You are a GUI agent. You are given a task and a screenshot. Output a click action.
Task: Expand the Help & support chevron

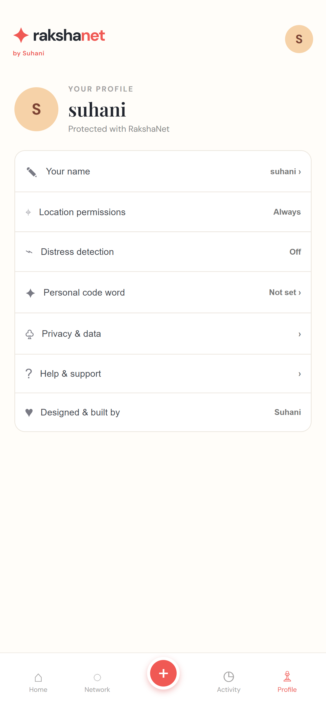point(300,374)
